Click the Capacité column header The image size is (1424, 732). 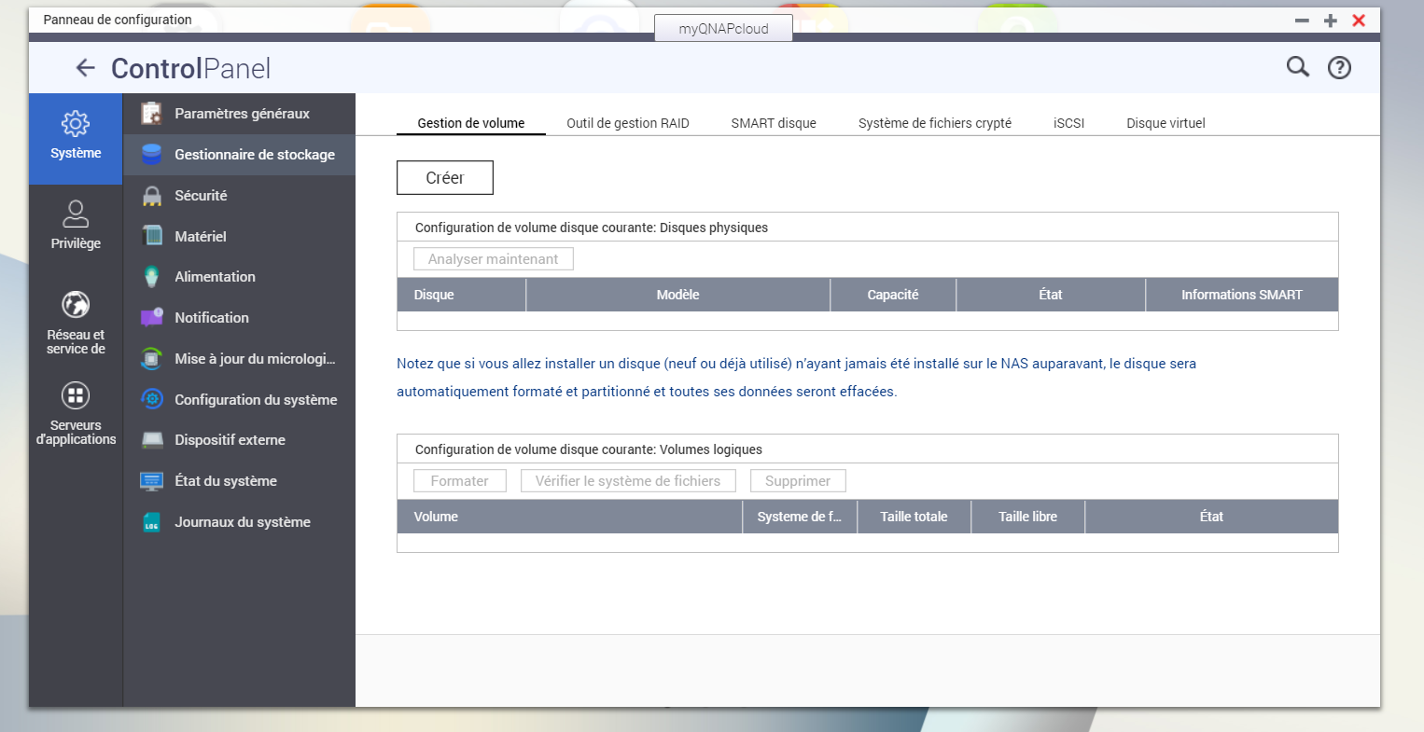coord(893,295)
